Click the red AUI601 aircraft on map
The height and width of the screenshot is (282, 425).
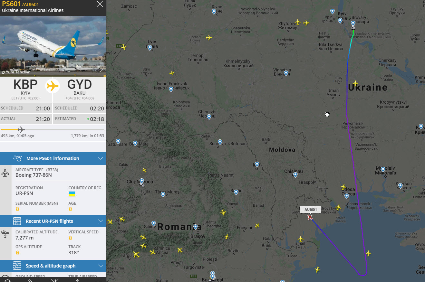(310, 217)
